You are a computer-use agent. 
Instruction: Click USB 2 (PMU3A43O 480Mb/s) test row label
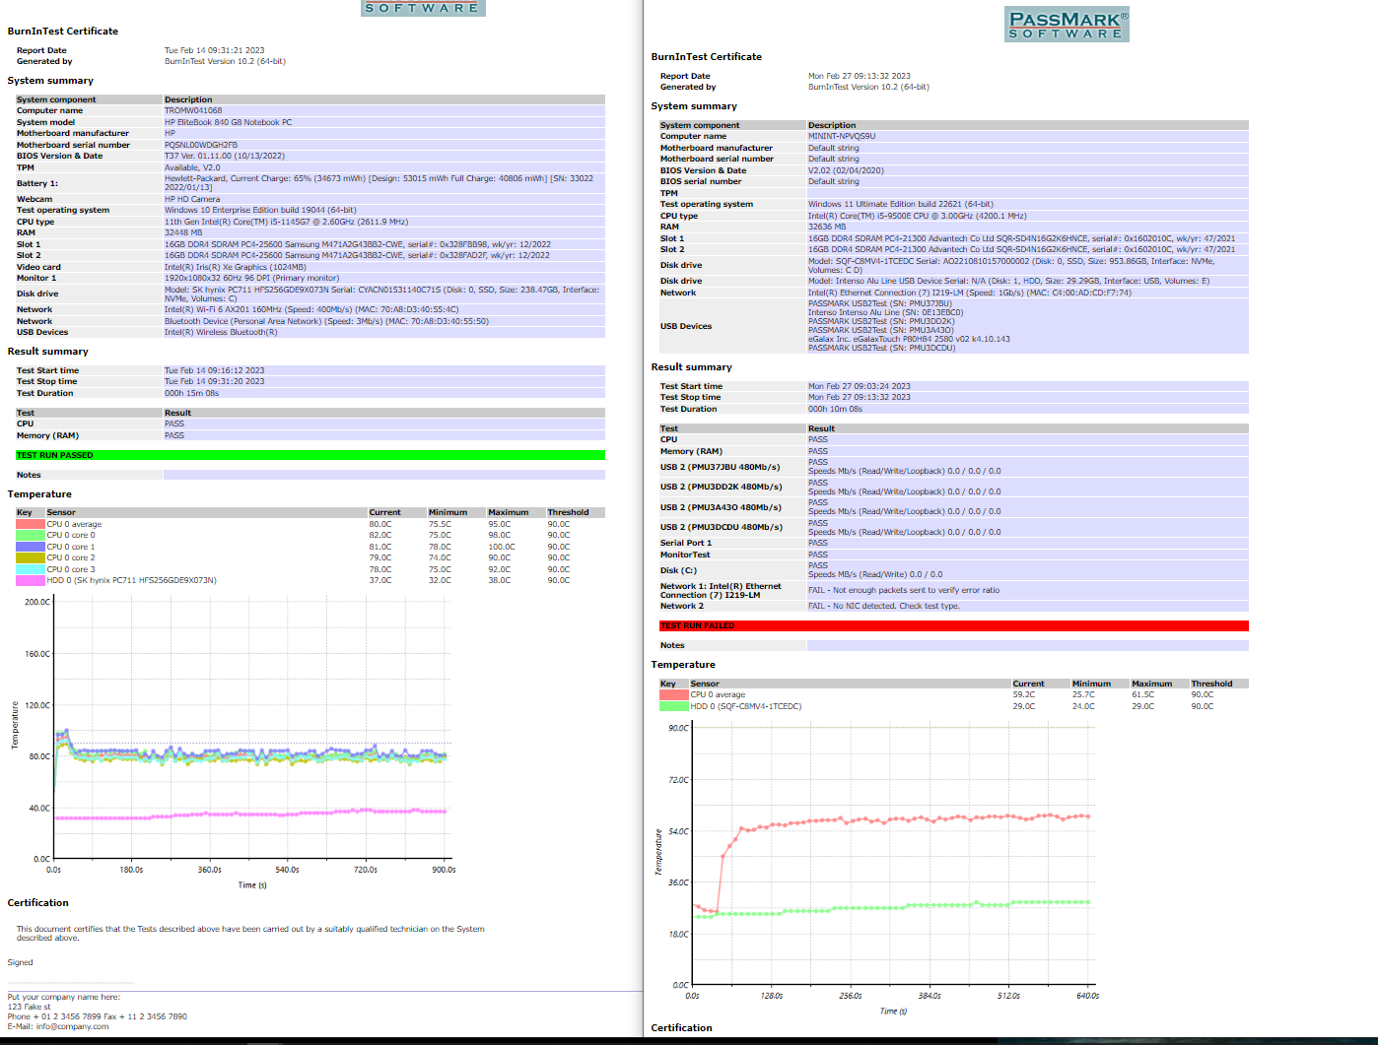pyautogui.click(x=721, y=507)
